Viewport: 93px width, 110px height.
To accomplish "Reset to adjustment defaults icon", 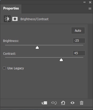I will tap(63, 103).
